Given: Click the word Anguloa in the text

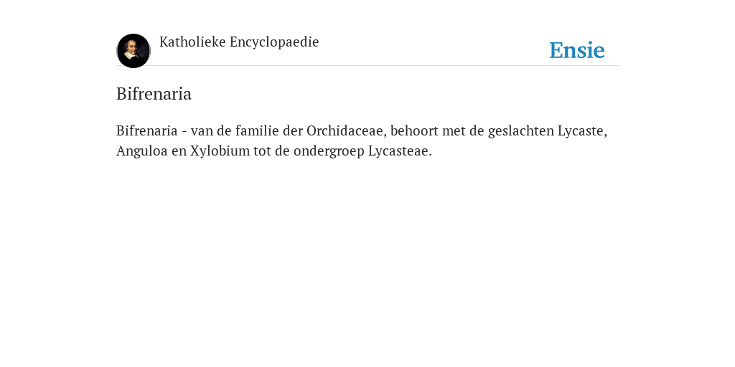Looking at the screenshot, I should (x=142, y=151).
